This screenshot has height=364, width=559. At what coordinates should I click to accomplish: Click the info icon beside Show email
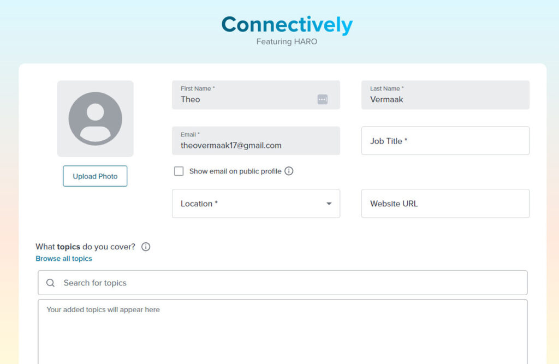289,171
